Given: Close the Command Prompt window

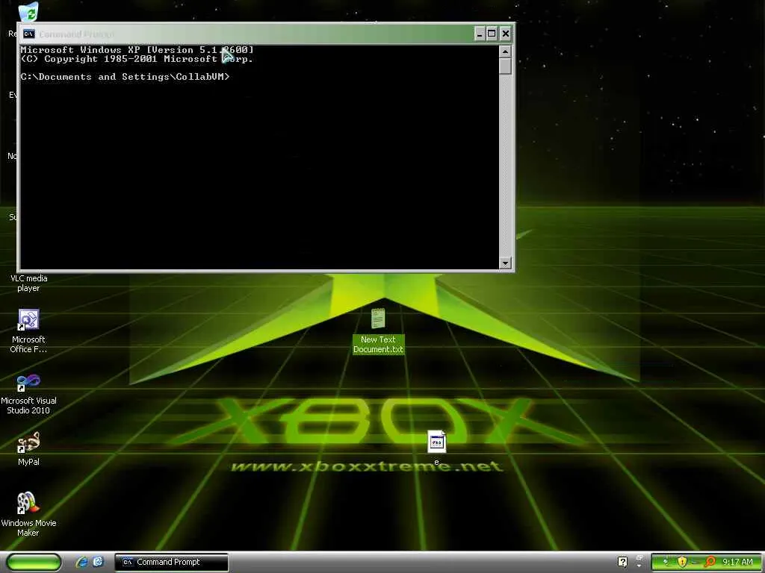Looking at the screenshot, I should pos(506,34).
